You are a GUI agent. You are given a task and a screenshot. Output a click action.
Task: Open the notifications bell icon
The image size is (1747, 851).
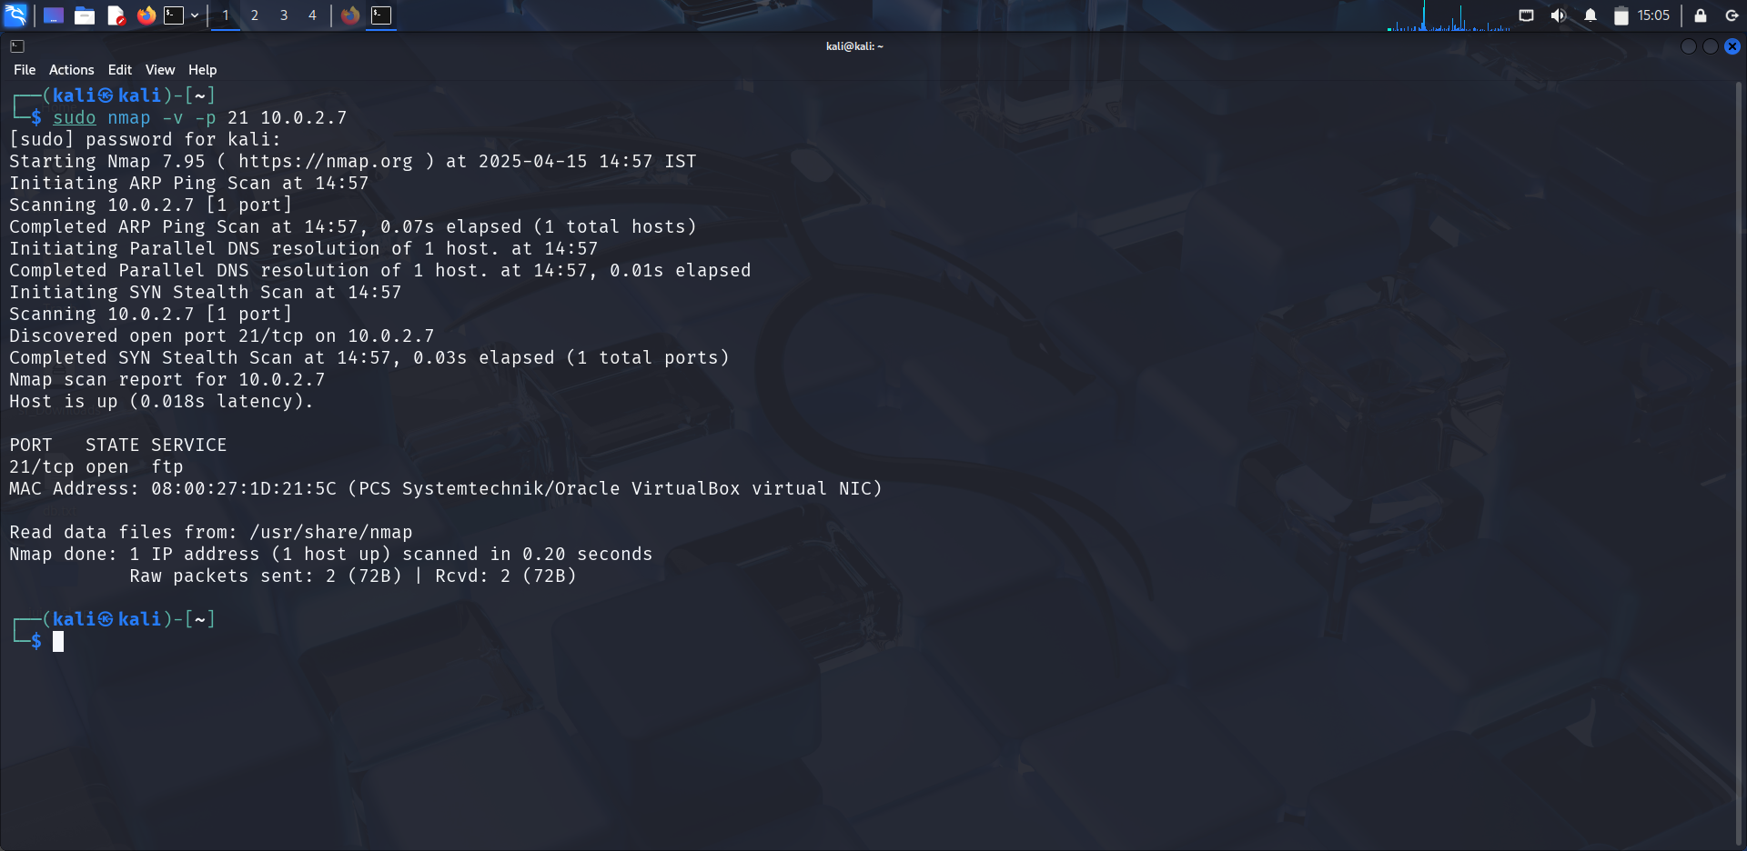click(1590, 15)
